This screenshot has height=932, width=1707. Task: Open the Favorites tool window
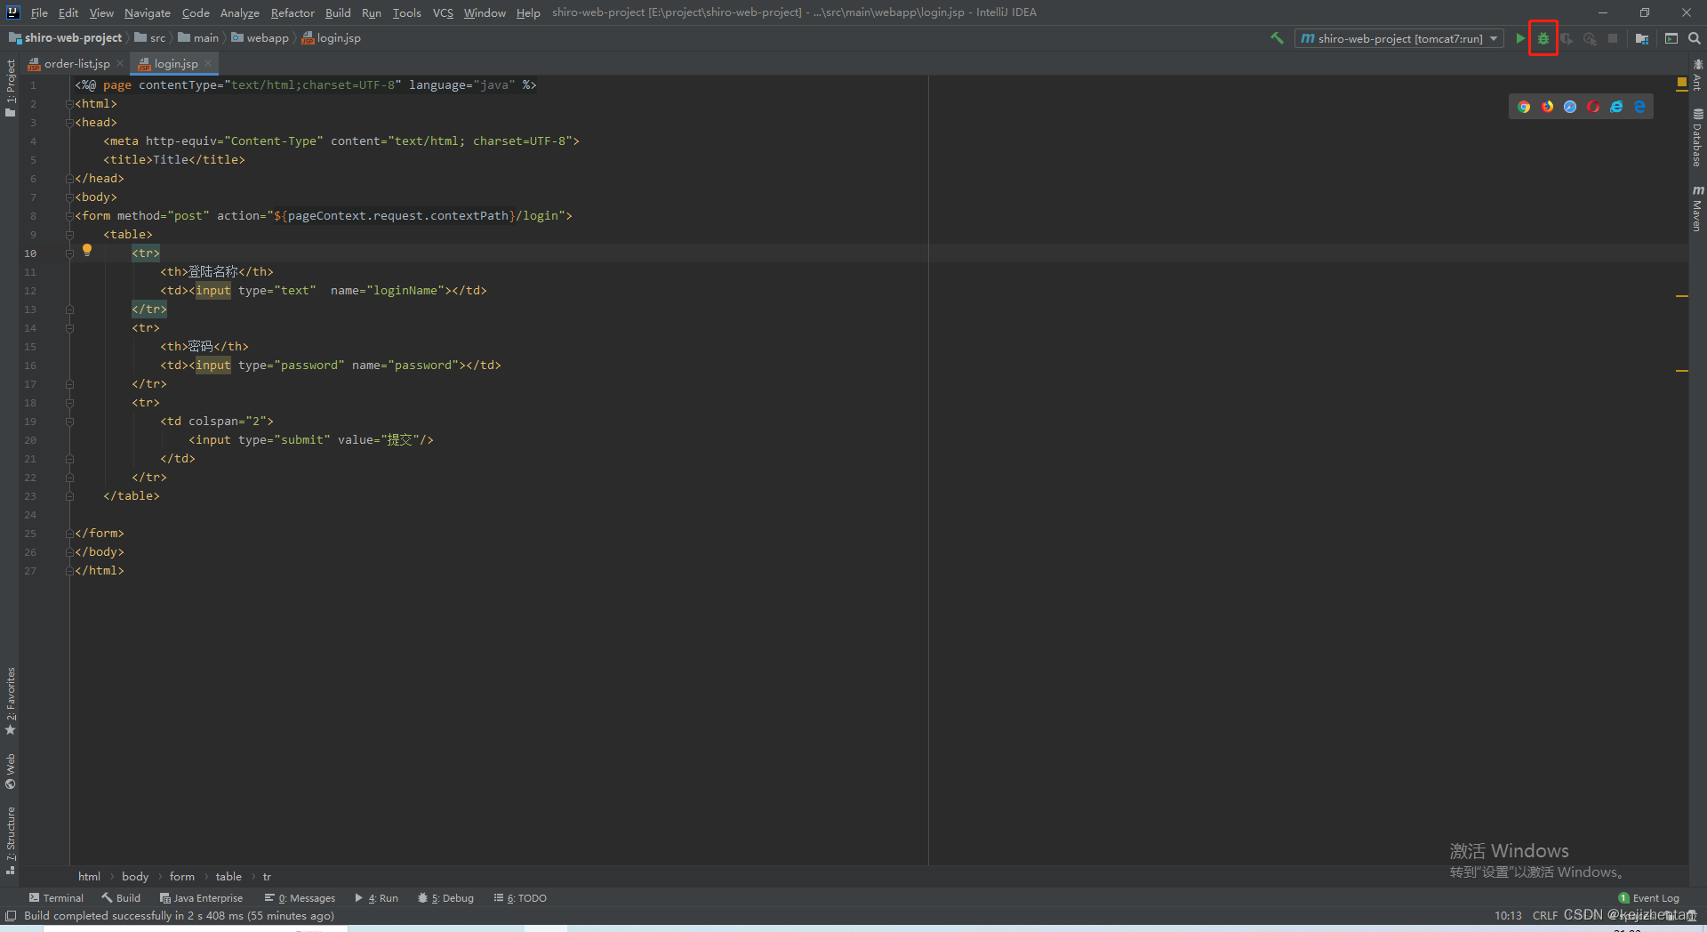pos(11,701)
